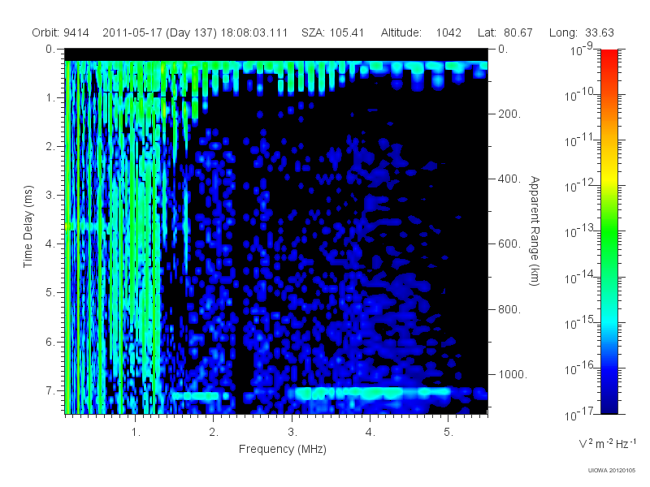Viewport: 650px width, 487px height.
Task: Click the timestamp 18:08:03.111
Action: coord(254,32)
